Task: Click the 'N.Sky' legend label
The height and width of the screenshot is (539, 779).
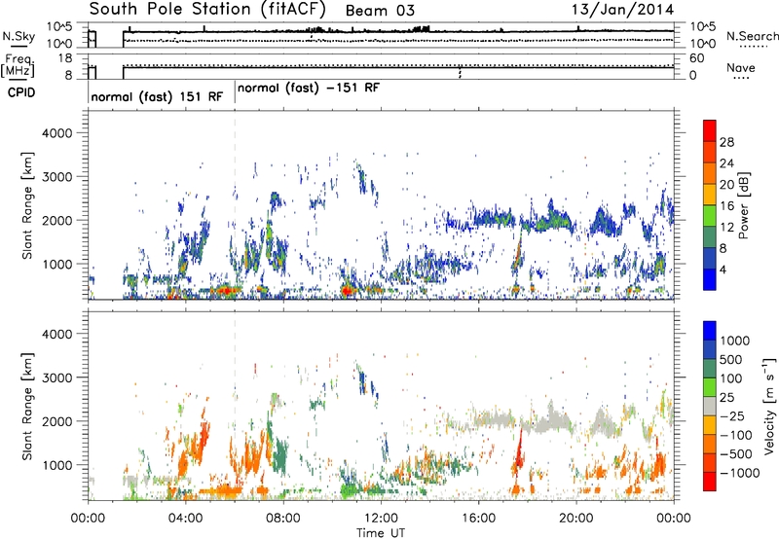Action: [x=19, y=36]
